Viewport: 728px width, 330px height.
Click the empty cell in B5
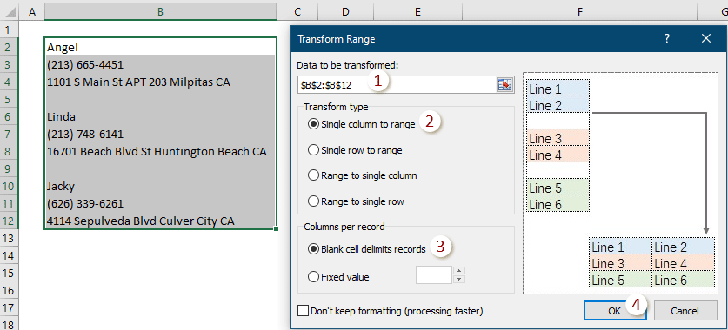click(x=160, y=99)
